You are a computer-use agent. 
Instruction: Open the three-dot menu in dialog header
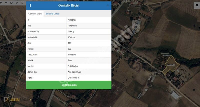pos(30,5)
